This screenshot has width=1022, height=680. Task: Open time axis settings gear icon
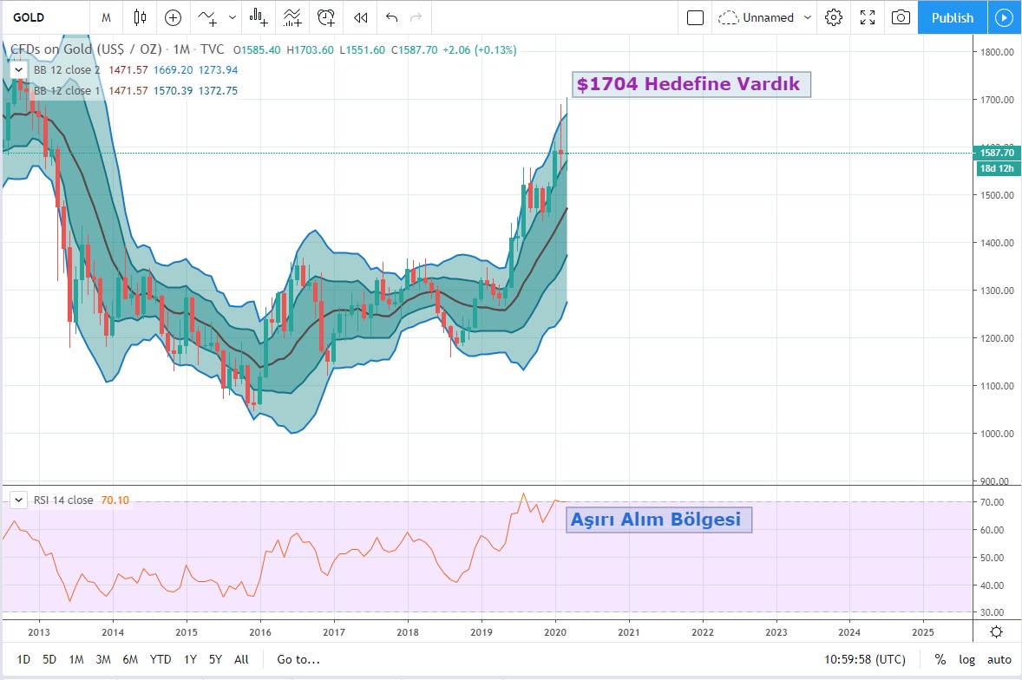(x=997, y=631)
